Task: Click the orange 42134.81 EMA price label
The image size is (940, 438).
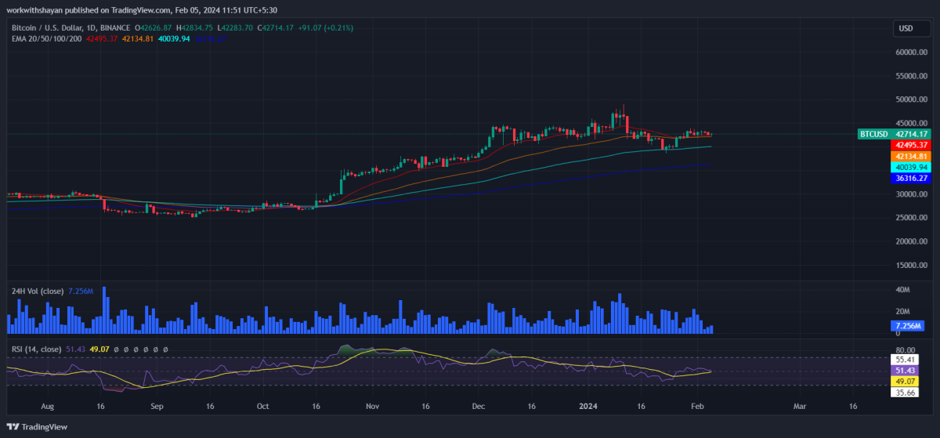Action: pos(911,156)
